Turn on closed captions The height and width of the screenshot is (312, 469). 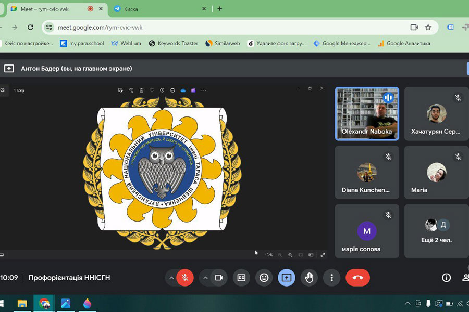pos(241,278)
